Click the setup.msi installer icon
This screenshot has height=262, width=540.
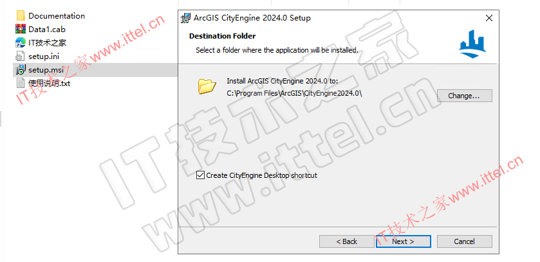21,70
